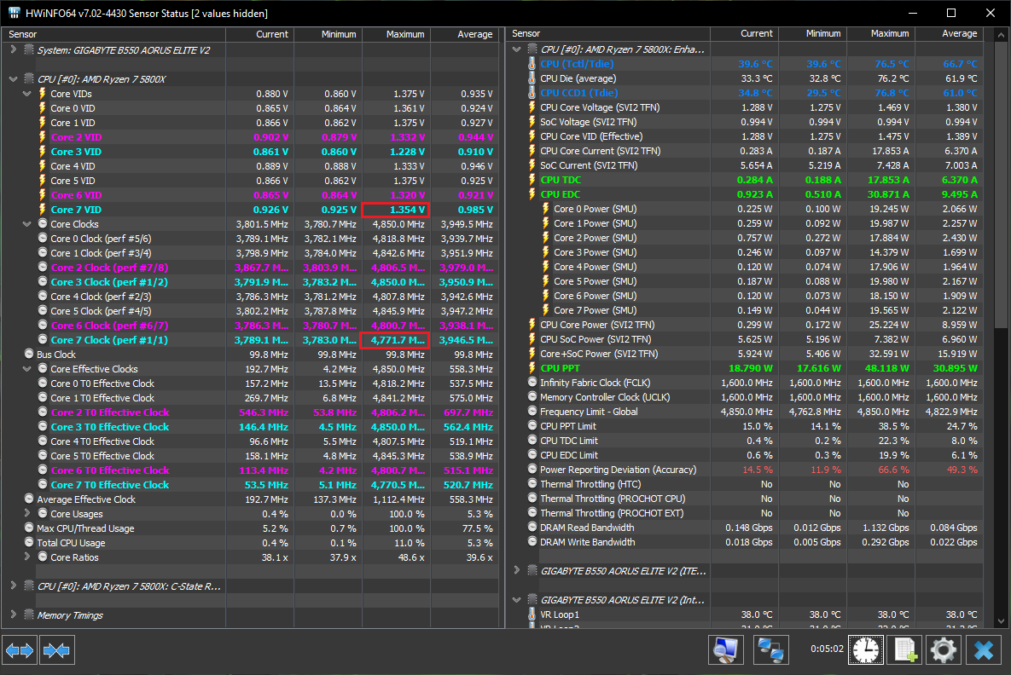The width and height of the screenshot is (1011, 675).
Task: Click the Infinity Fabric Clock circle icon
Action: point(532,382)
